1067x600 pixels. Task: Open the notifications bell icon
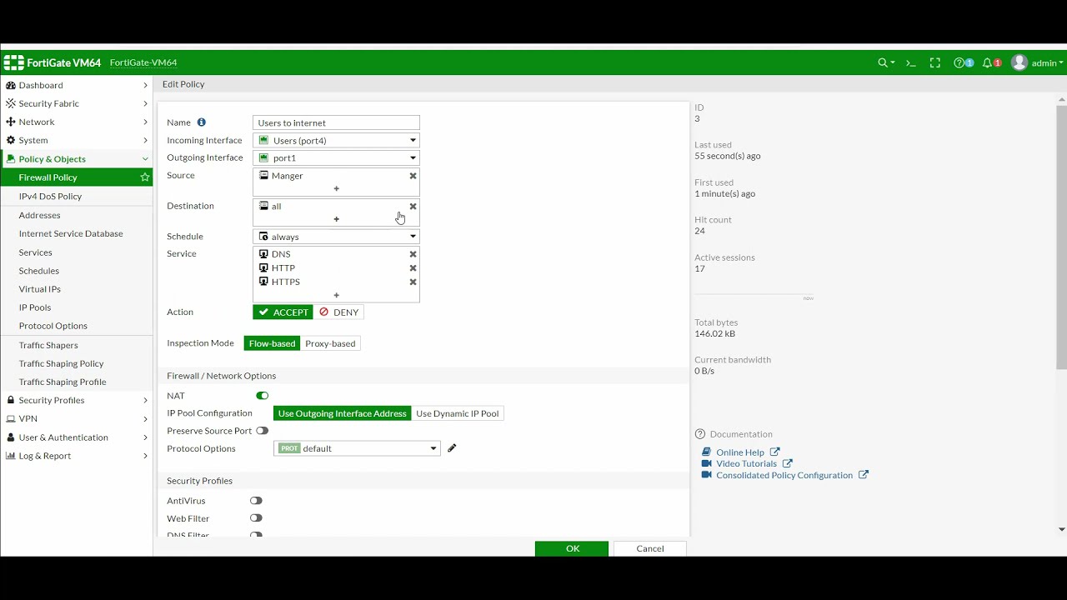(x=987, y=62)
